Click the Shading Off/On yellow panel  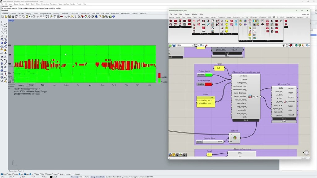click(206, 102)
